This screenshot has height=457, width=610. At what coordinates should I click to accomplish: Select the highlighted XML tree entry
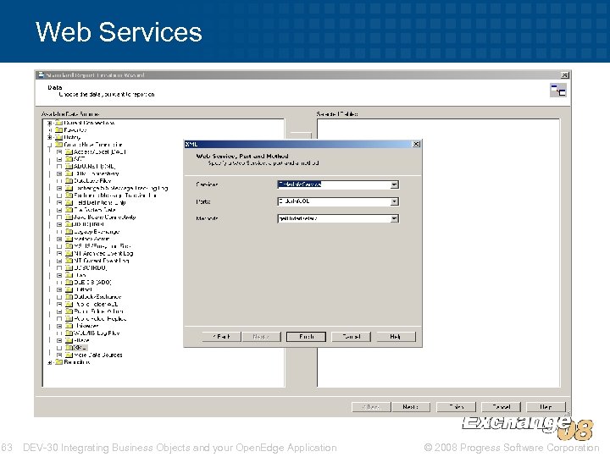point(80,348)
